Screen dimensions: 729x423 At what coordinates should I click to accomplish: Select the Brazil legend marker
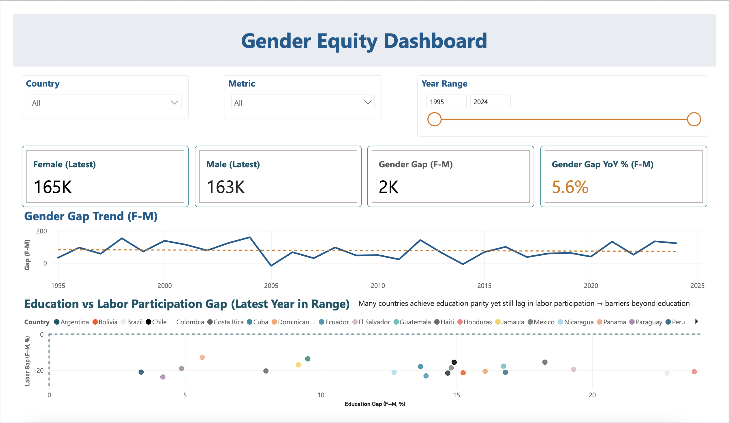click(x=123, y=322)
